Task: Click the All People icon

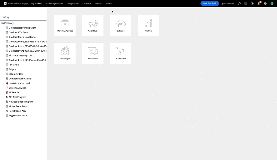Action: (x=7, y=92)
